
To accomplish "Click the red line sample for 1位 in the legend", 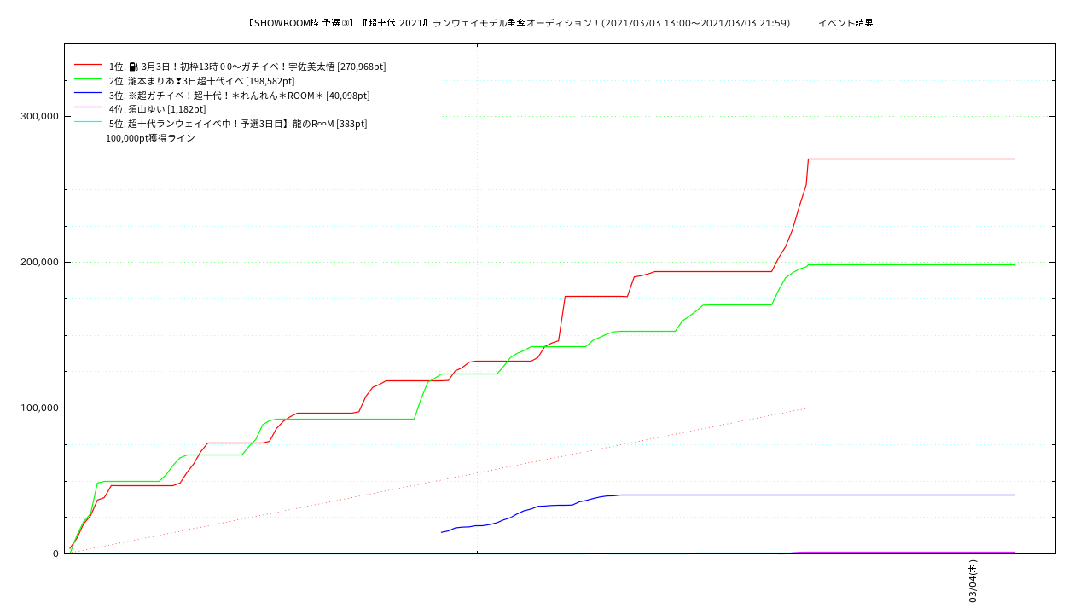I will click(x=88, y=65).
